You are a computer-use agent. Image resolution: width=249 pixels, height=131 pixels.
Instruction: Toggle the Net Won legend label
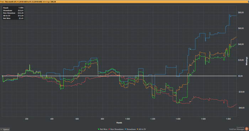click(104, 129)
